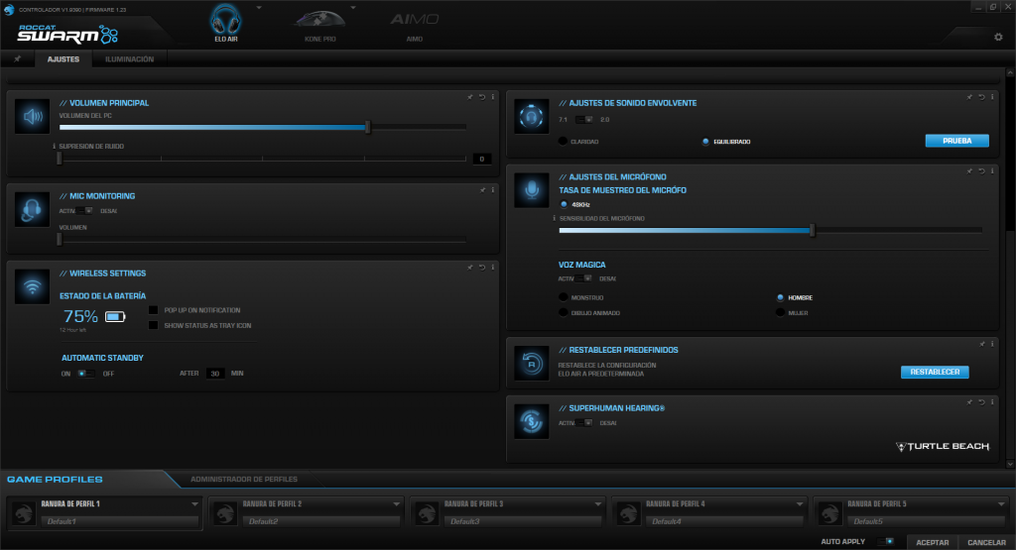Open the AIMO device tab
The height and width of the screenshot is (550, 1016).
[414, 25]
